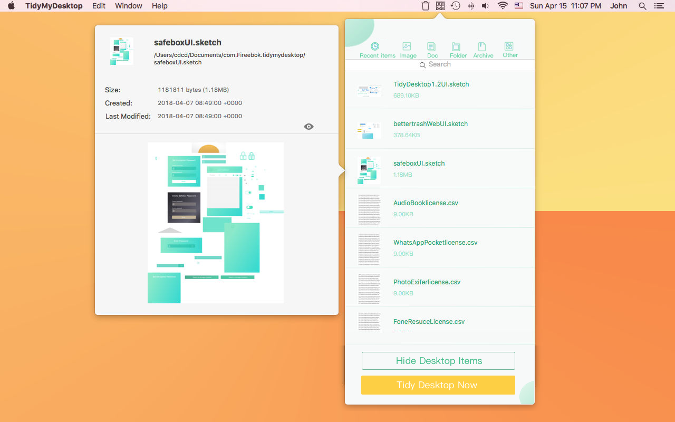
Task: Open Time Machine menu bar icon
Action: (x=455, y=6)
